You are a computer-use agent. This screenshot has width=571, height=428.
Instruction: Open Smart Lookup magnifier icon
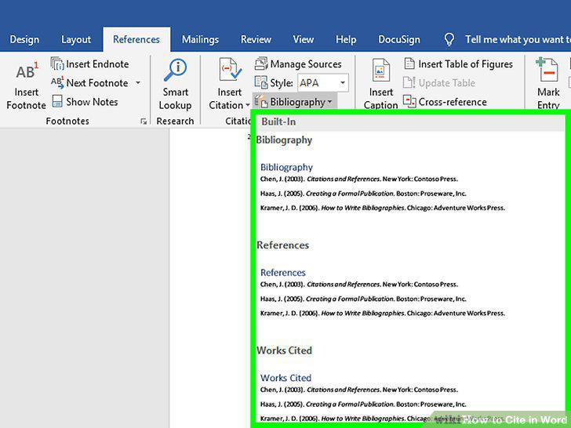[x=175, y=71]
